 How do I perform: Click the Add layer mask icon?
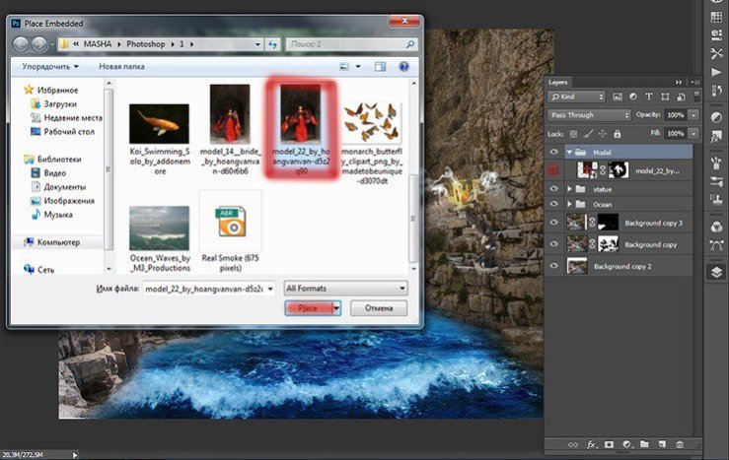coord(610,446)
